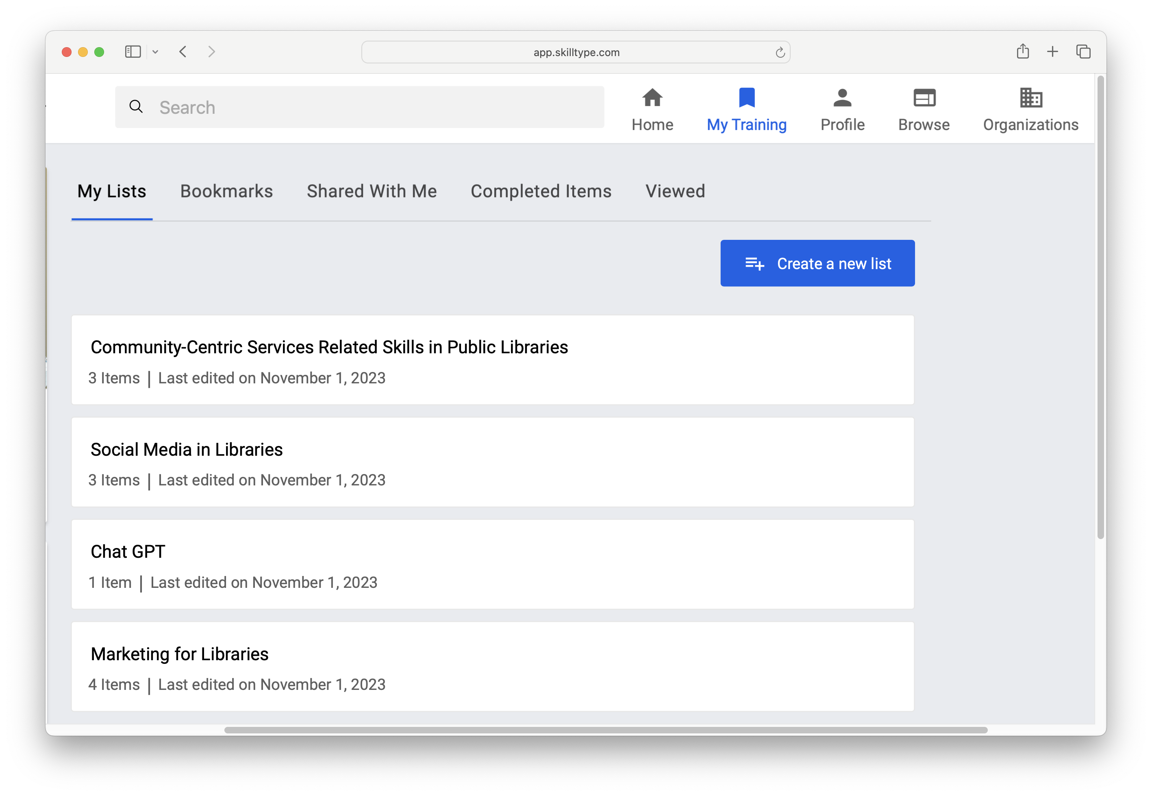Viewport: 1152px width, 796px height.
Task: Switch to the Shared With Me tab
Action: tap(372, 191)
